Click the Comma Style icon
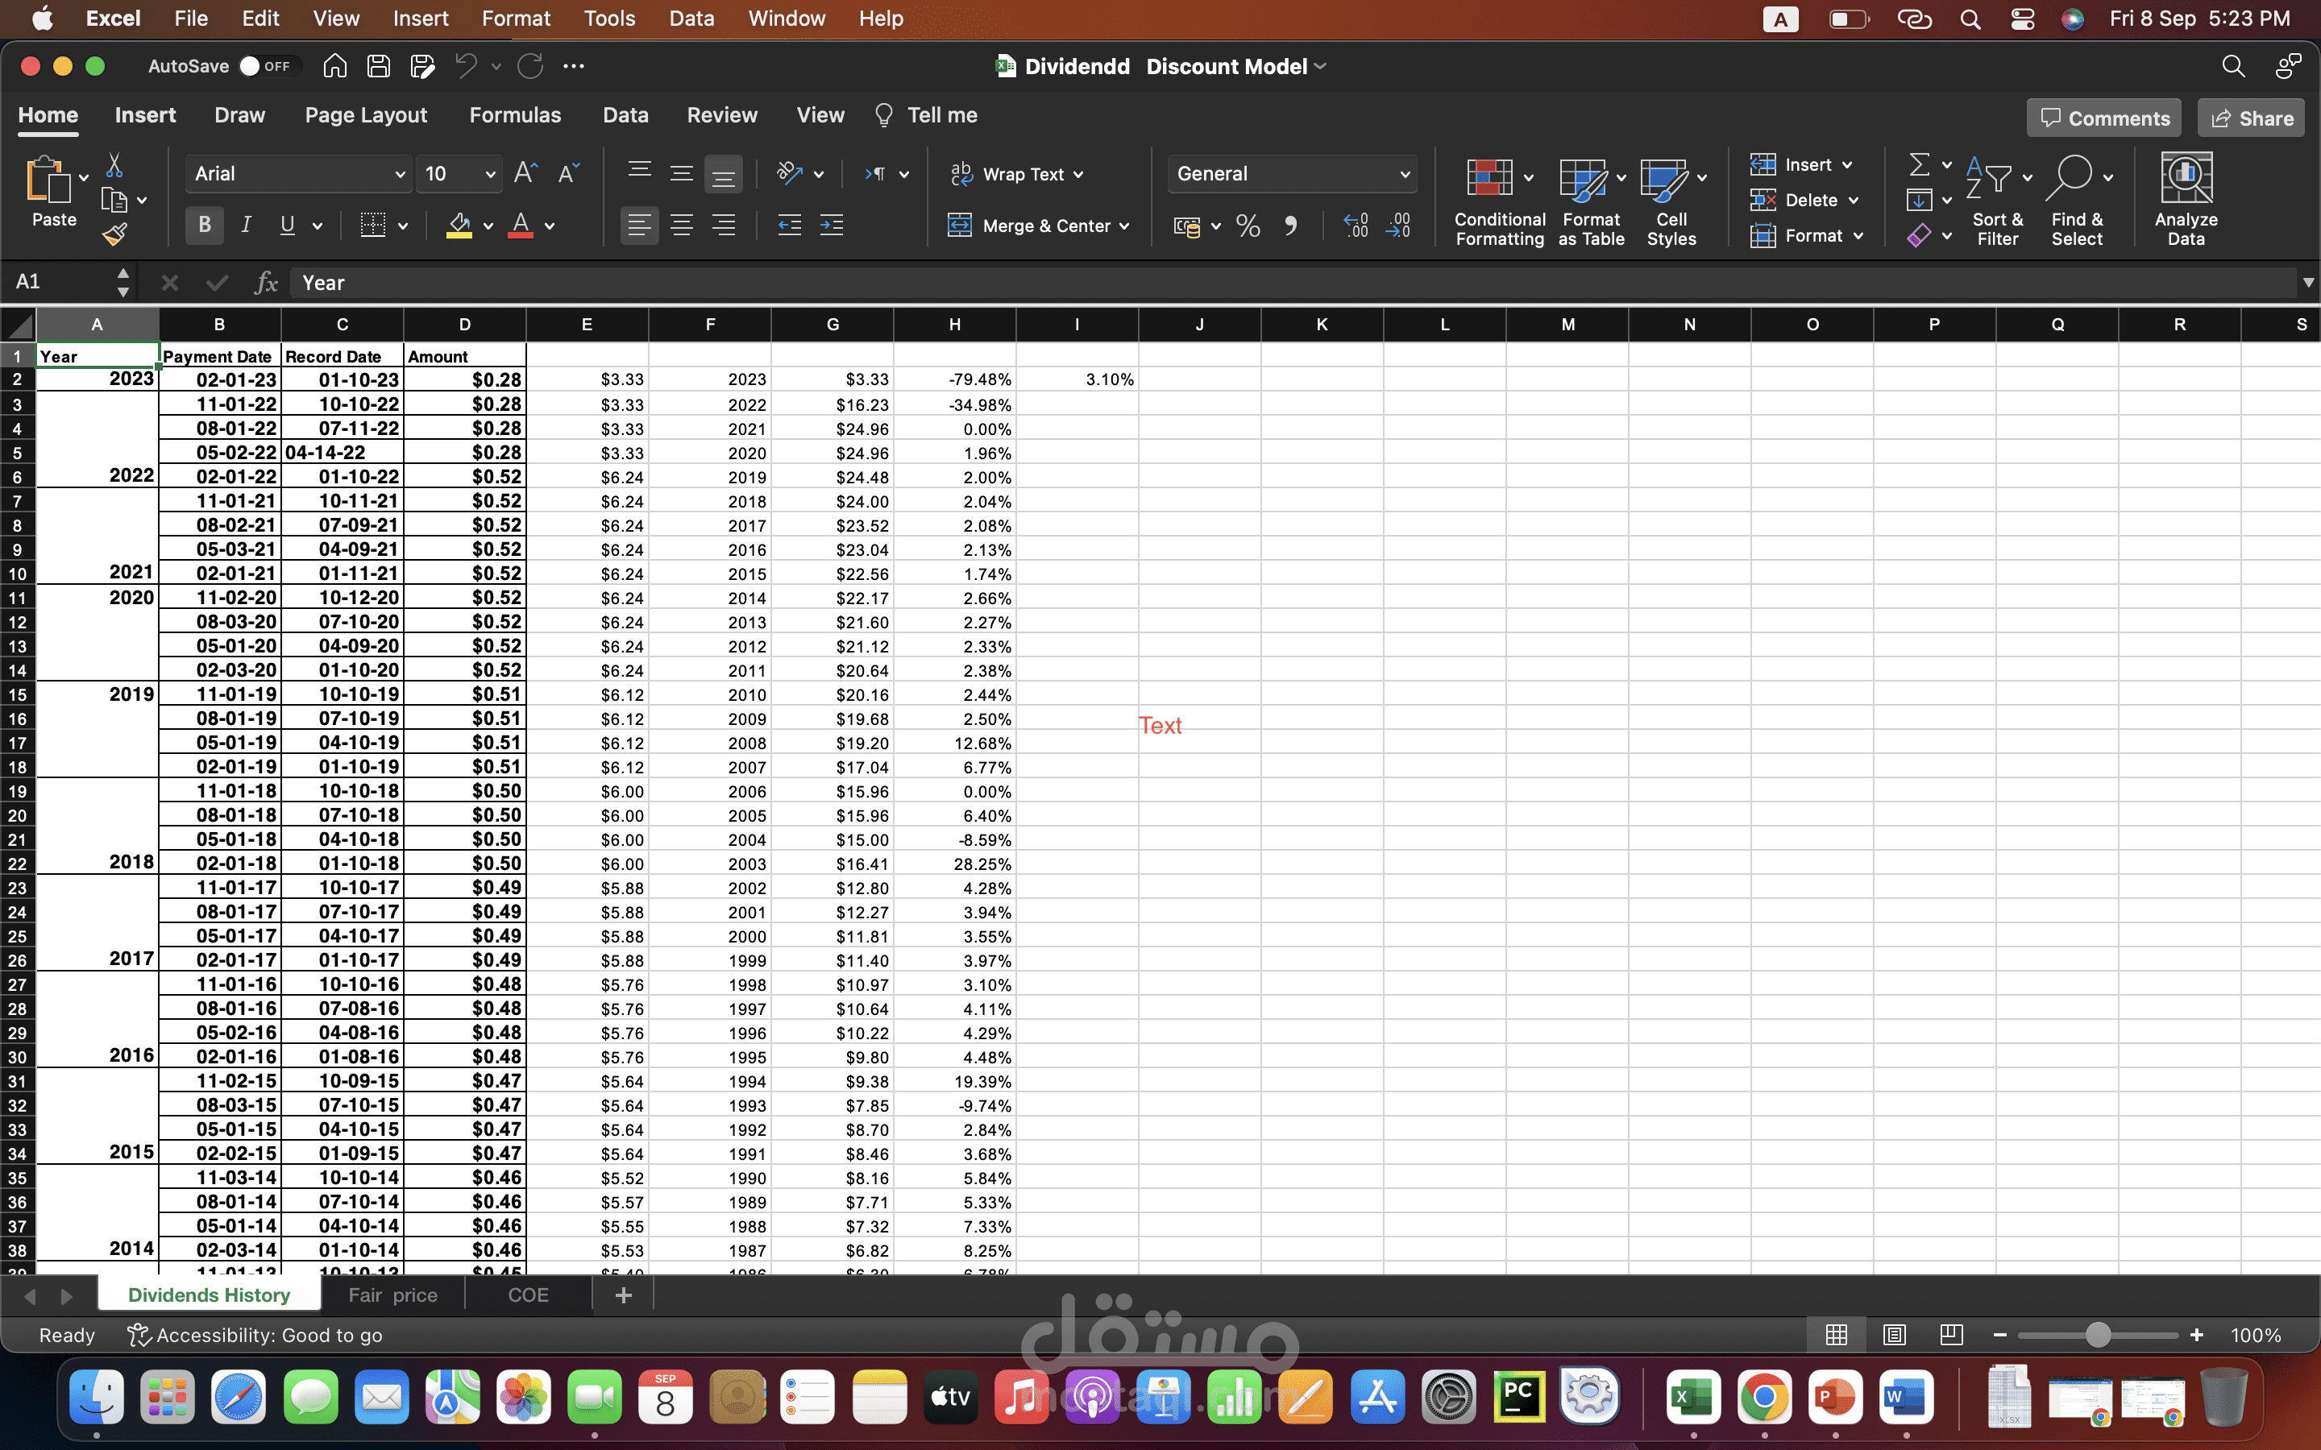 pyautogui.click(x=1291, y=226)
